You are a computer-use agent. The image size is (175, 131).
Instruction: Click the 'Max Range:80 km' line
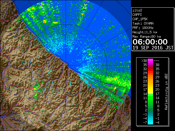pos(147,37)
